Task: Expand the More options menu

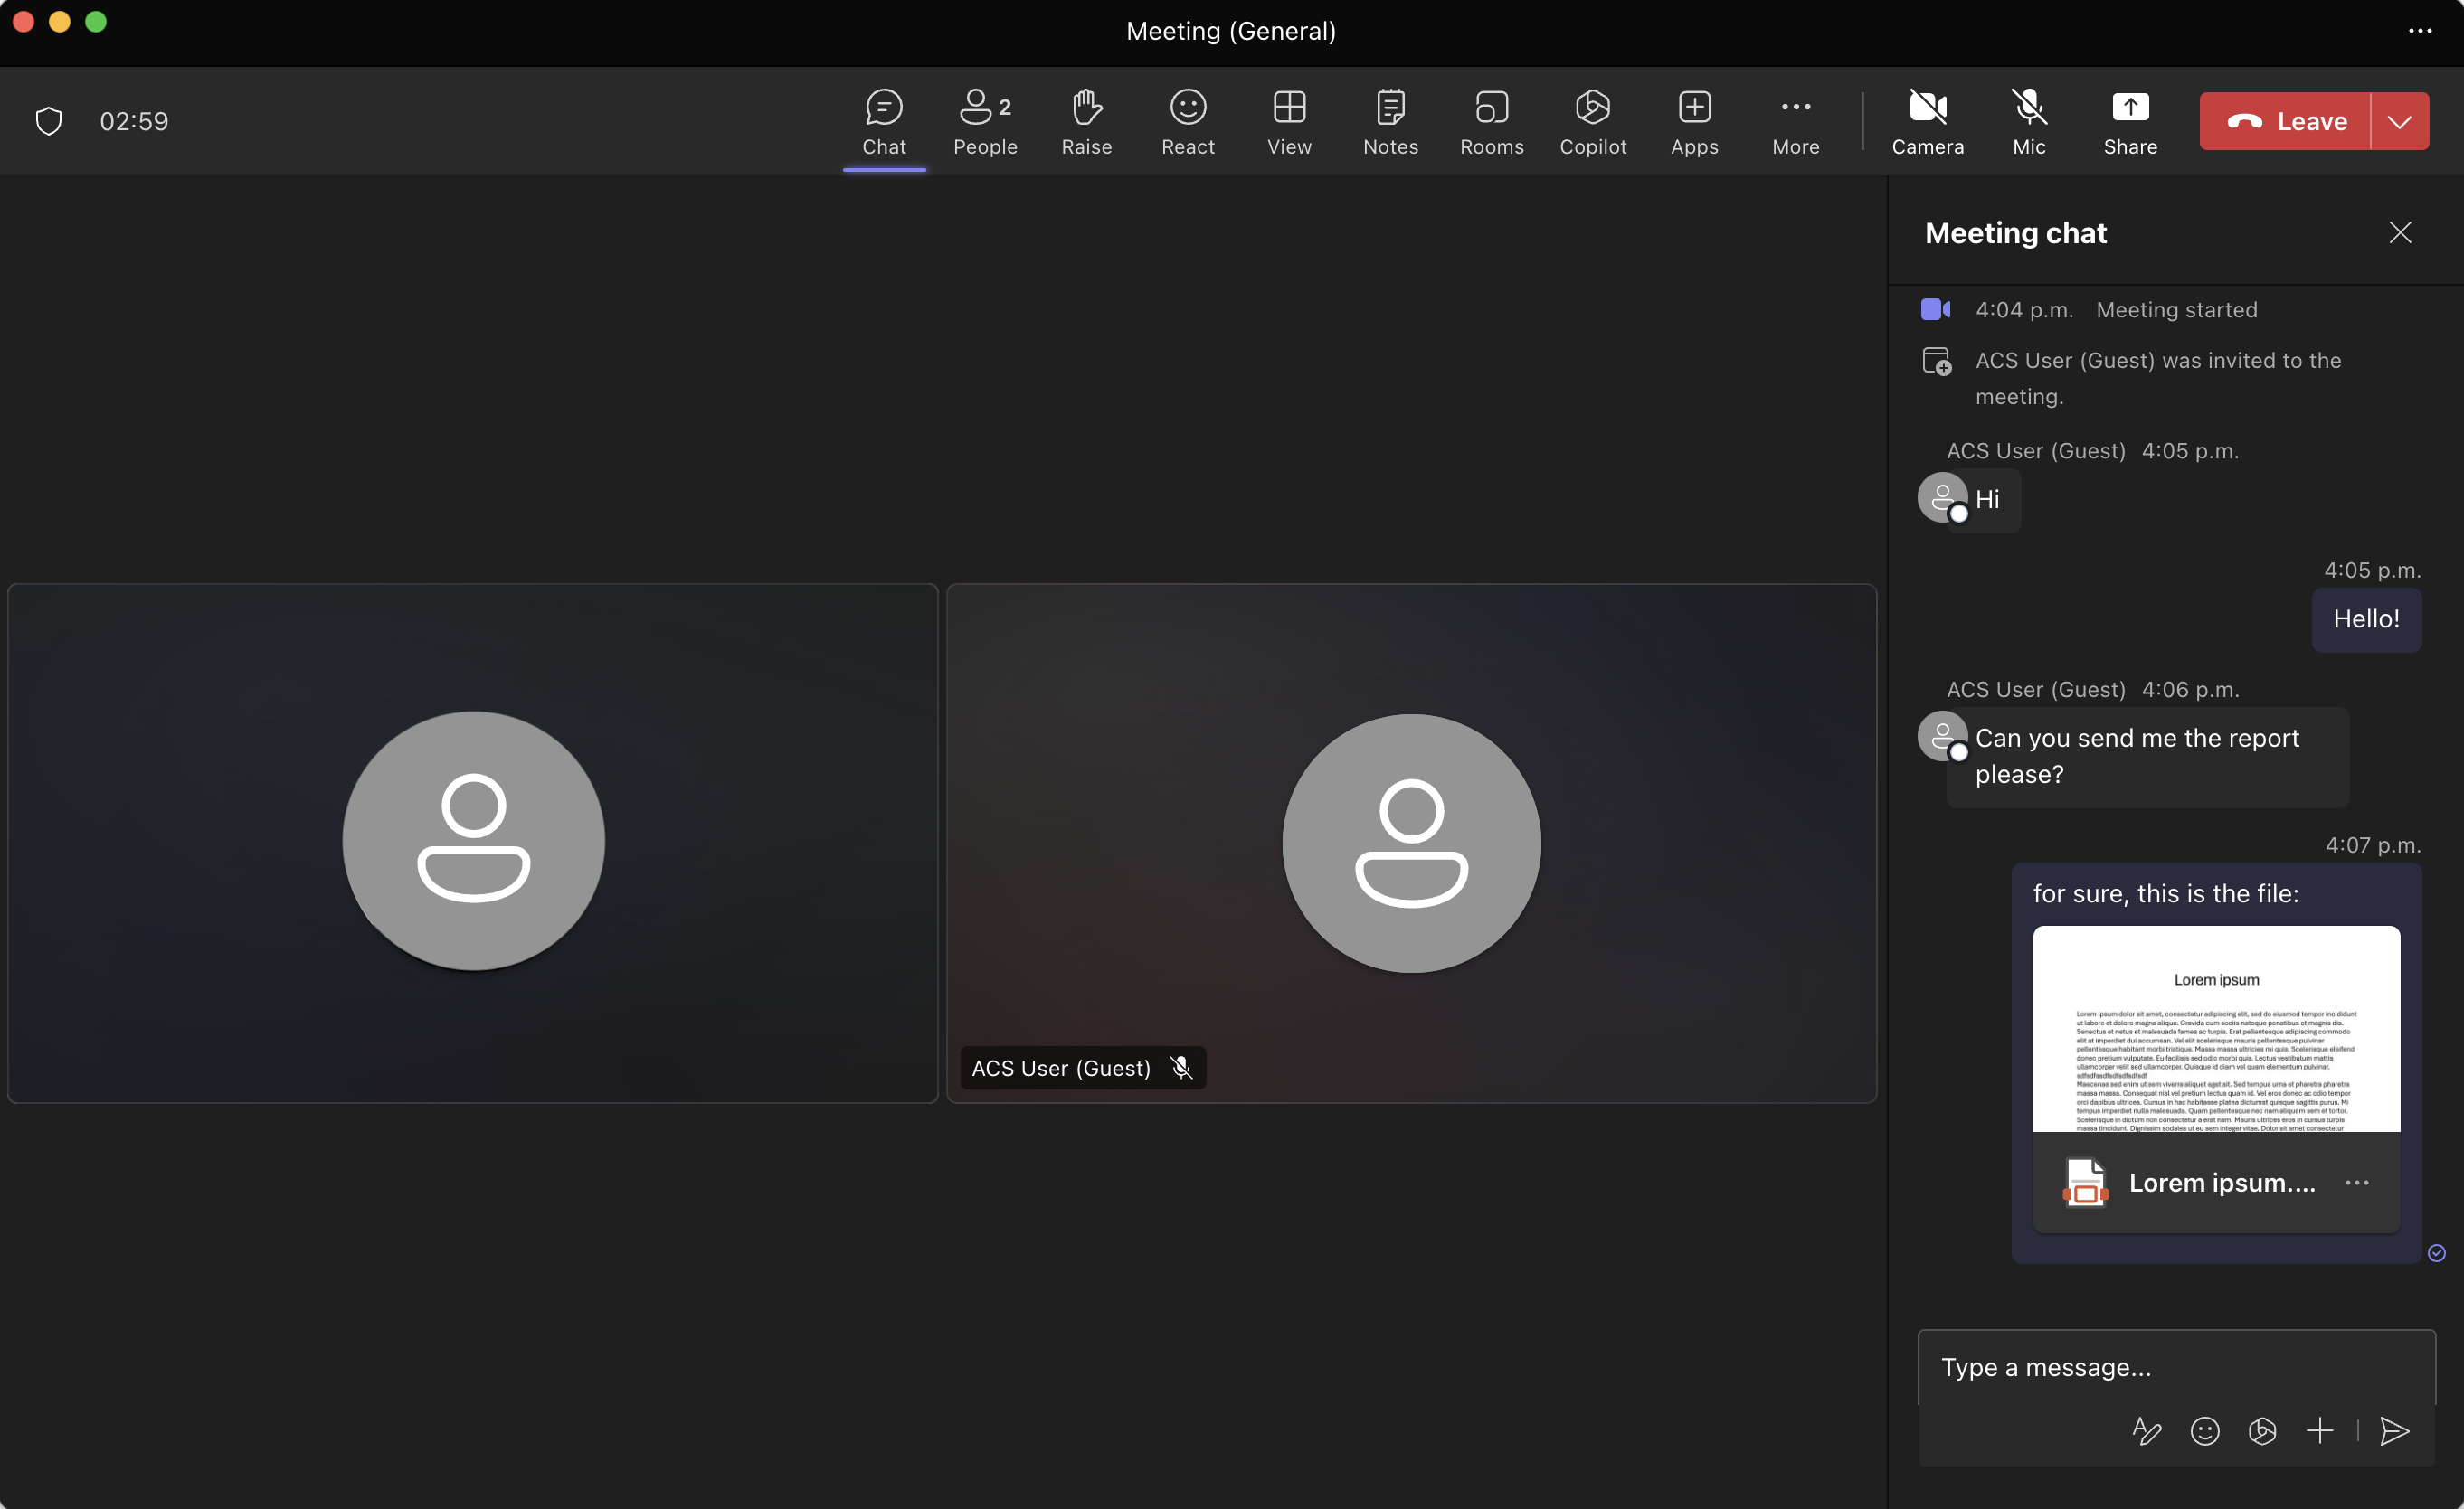Action: click(1796, 119)
